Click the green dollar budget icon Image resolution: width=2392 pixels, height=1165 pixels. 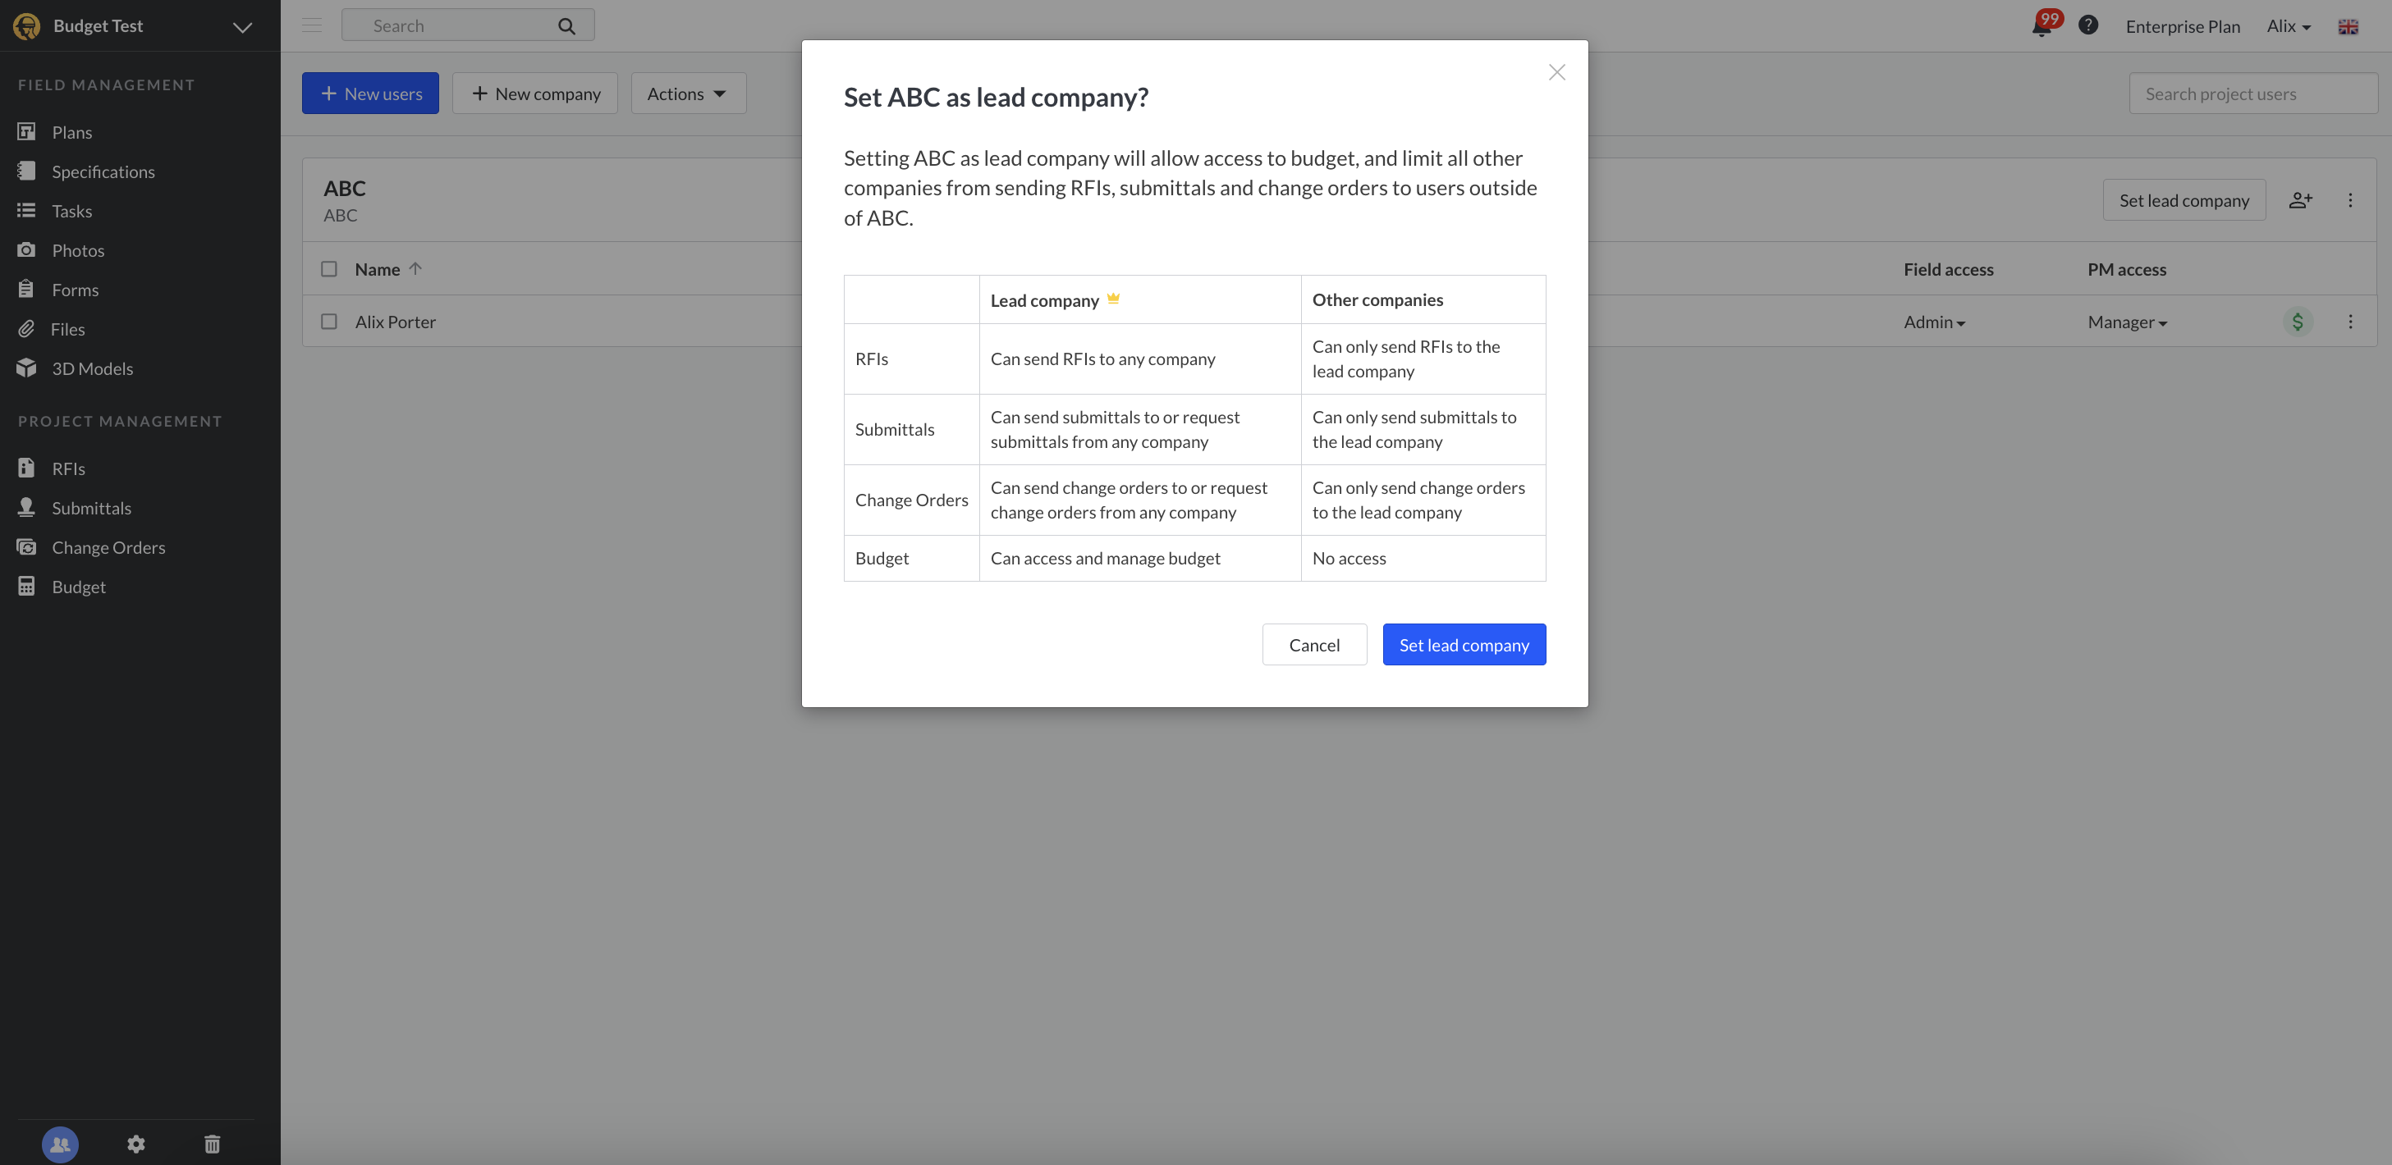tap(2298, 322)
